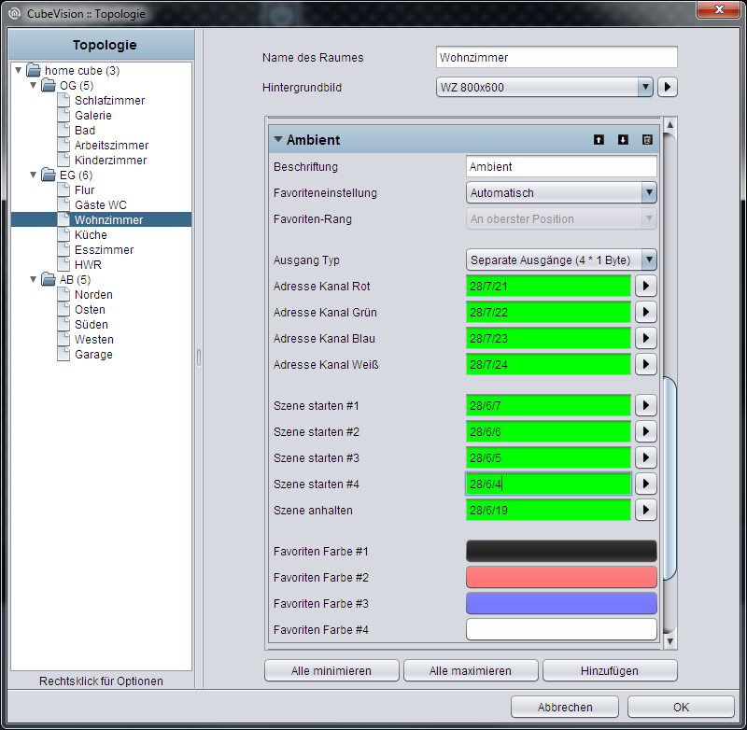The height and width of the screenshot is (730, 747).
Task: Collapse the AB (5) folder
Action: tap(33, 279)
